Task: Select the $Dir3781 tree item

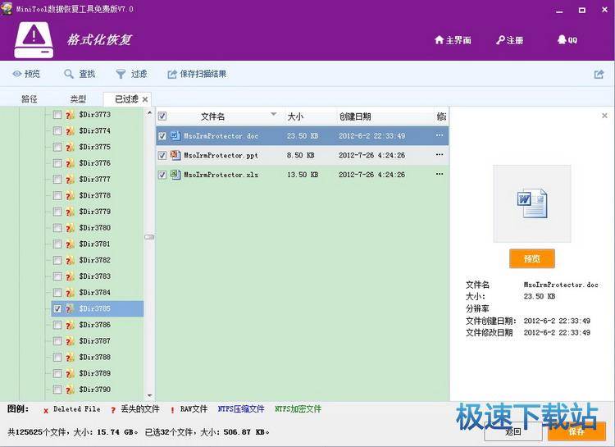Action: (94, 244)
